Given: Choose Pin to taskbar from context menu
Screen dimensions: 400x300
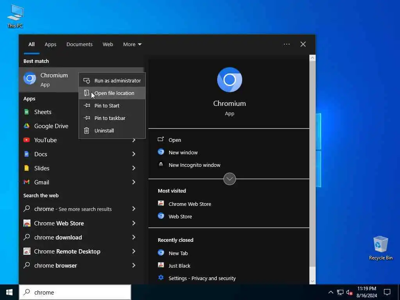Looking at the screenshot, I should coord(112,118).
